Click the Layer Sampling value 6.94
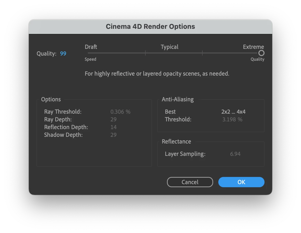Viewport: 301px width, 233px height. tap(235, 154)
